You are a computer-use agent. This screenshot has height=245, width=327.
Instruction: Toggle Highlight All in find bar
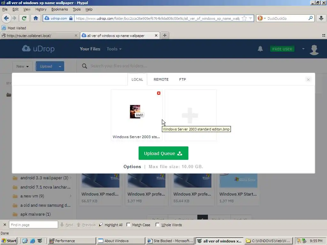(110, 225)
